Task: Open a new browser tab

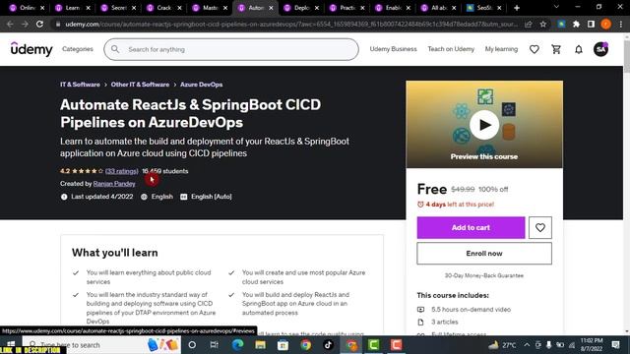Action: 517,8
